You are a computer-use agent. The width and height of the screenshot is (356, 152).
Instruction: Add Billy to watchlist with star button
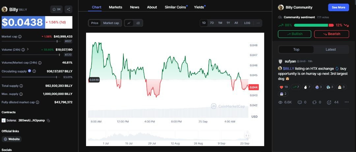(56, 9)
